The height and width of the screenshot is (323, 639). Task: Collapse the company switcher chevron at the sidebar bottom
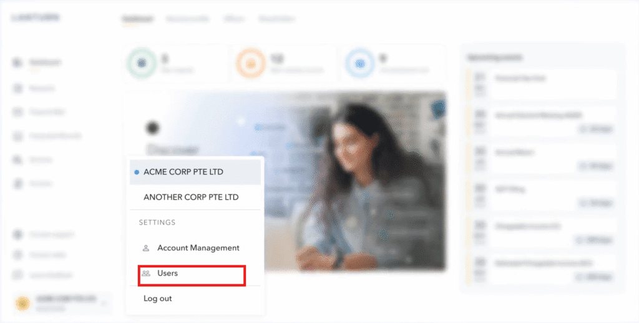(104, 304)
